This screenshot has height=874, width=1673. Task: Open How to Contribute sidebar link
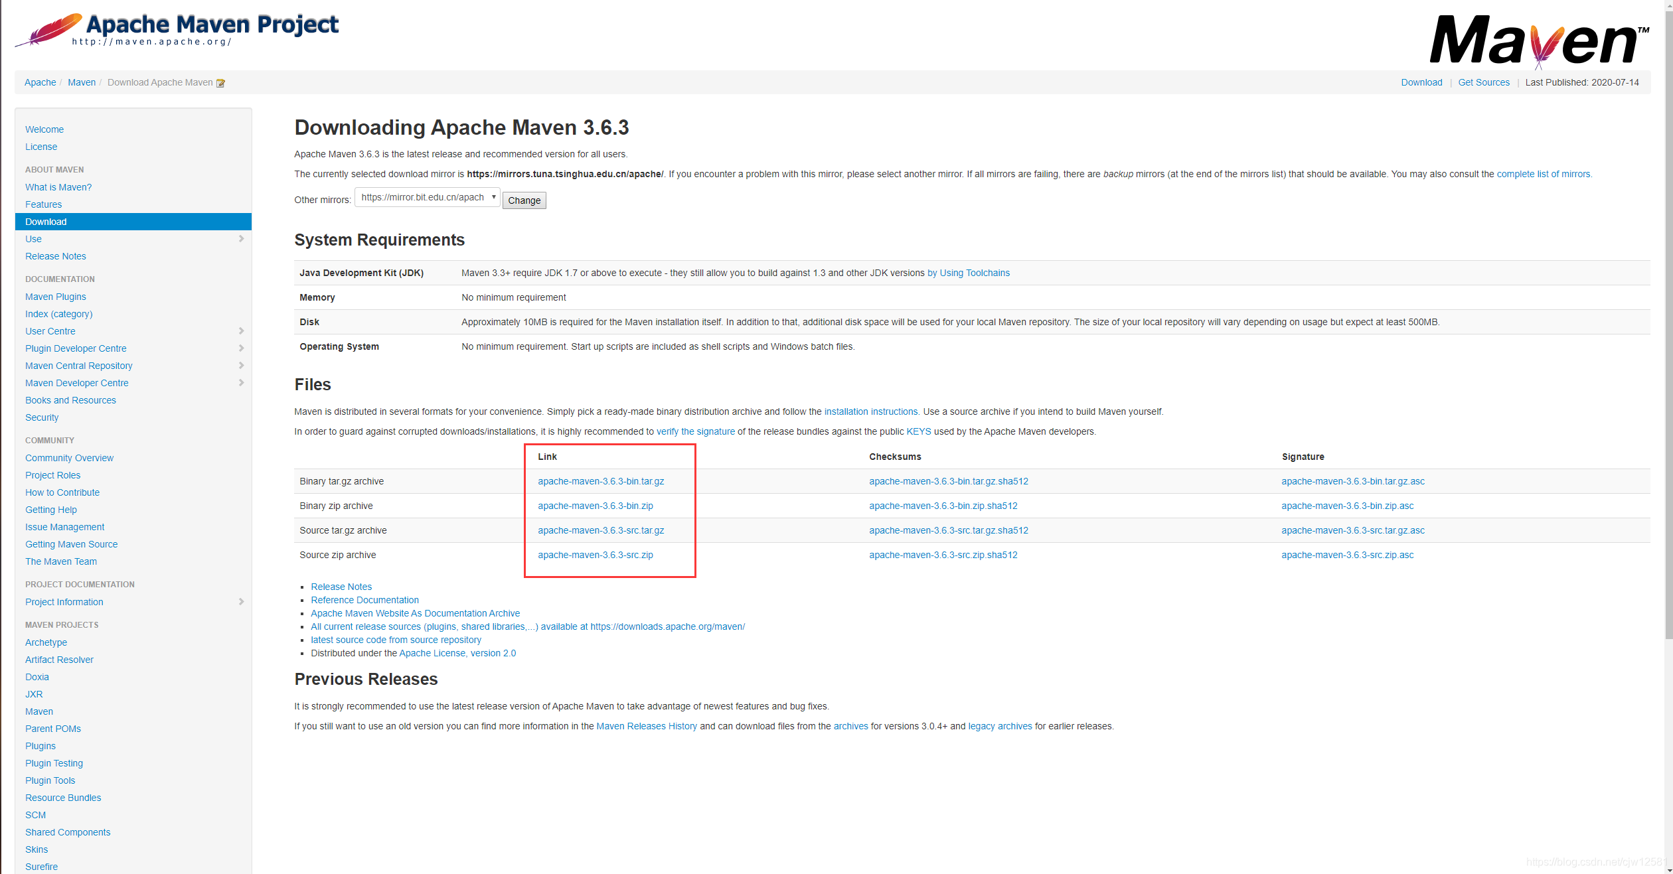[62, 492]
